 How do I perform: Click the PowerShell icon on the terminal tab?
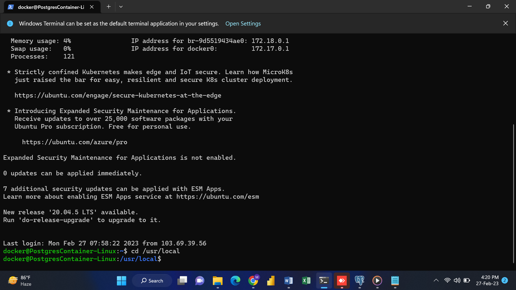(11, 7)
